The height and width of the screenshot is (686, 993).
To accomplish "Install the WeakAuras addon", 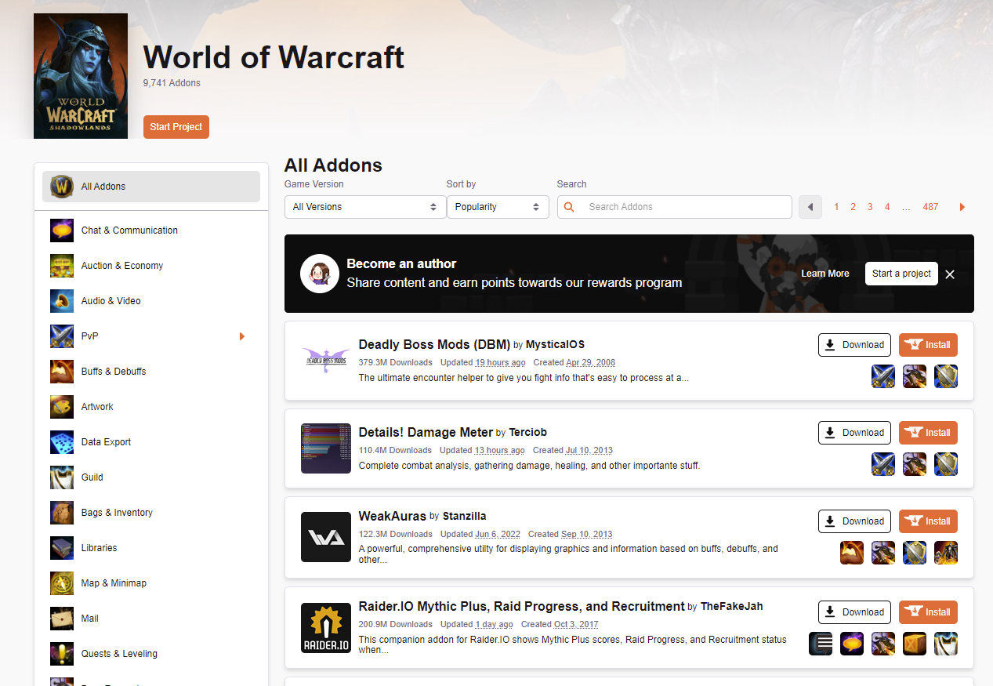I will [x=928, y=521].
